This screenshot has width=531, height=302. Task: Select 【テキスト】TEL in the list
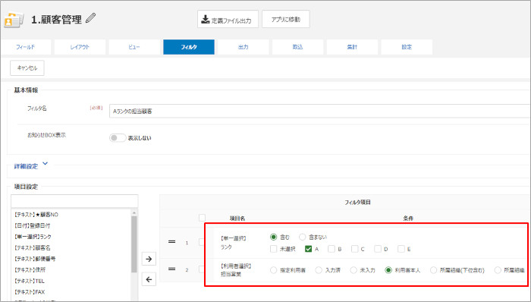click(29, 281)
